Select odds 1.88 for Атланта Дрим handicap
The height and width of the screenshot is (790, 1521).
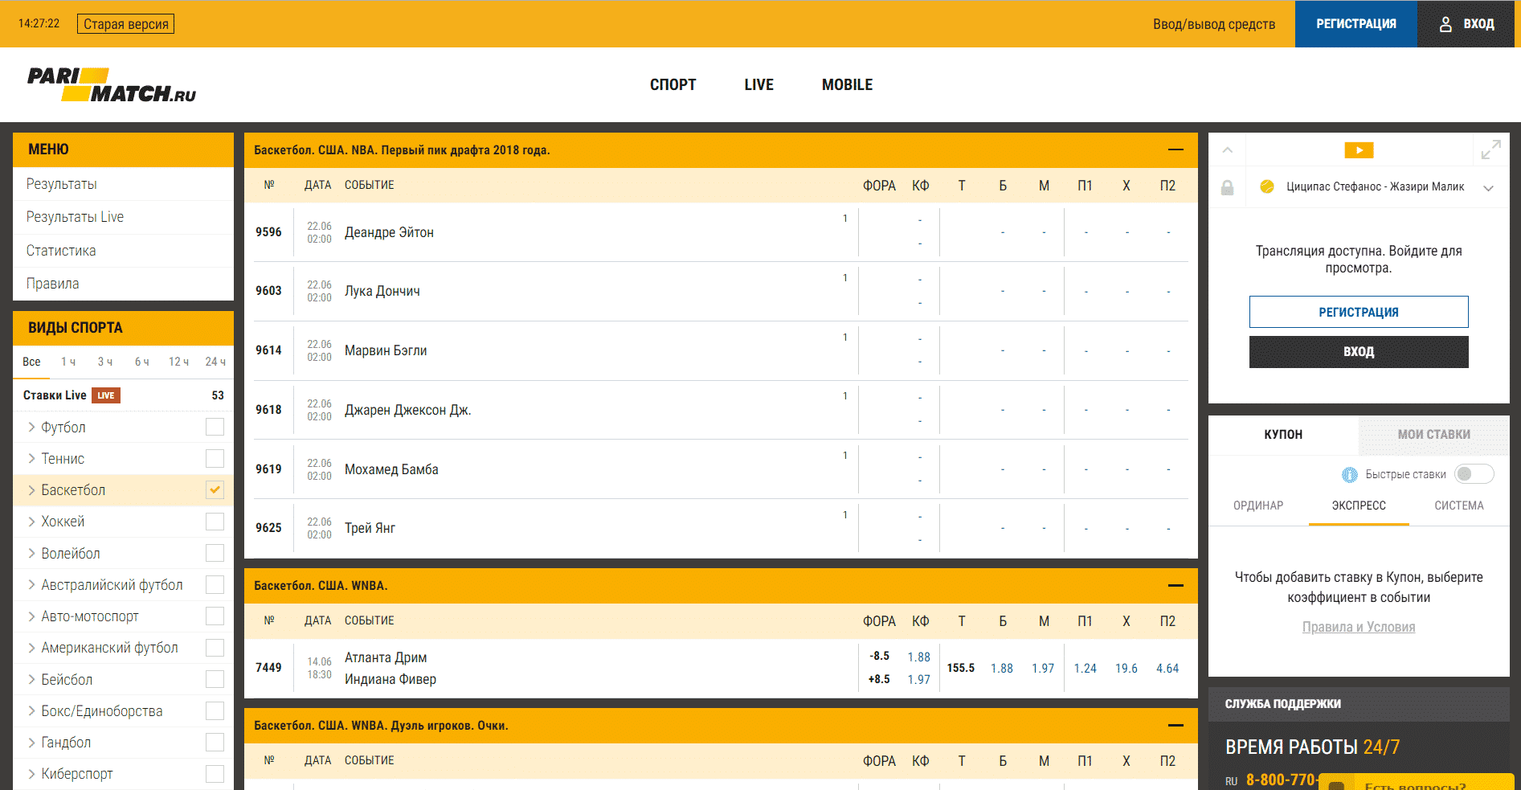pyautogui.click(x=918, y=657)
